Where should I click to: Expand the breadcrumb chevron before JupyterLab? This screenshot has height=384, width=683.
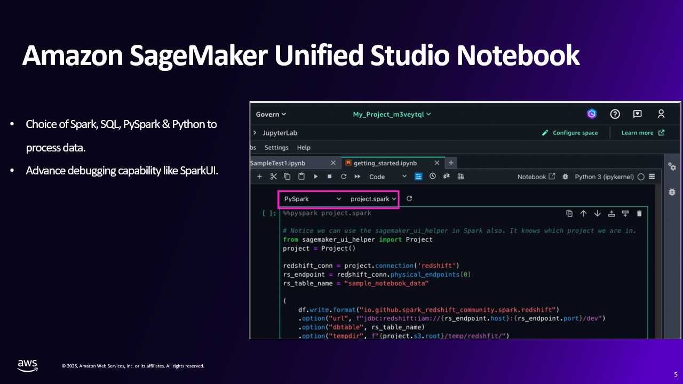[255, 133]
